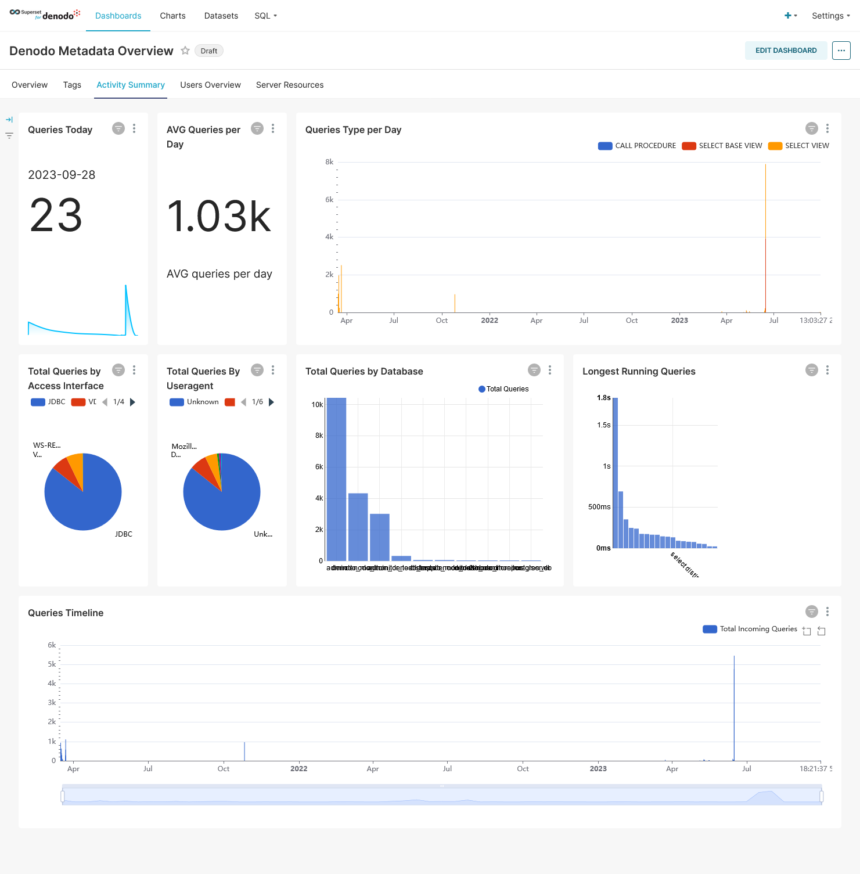Click the Draft status label
The height and width of the screenshot is (874, 860).
click(209, 51)
